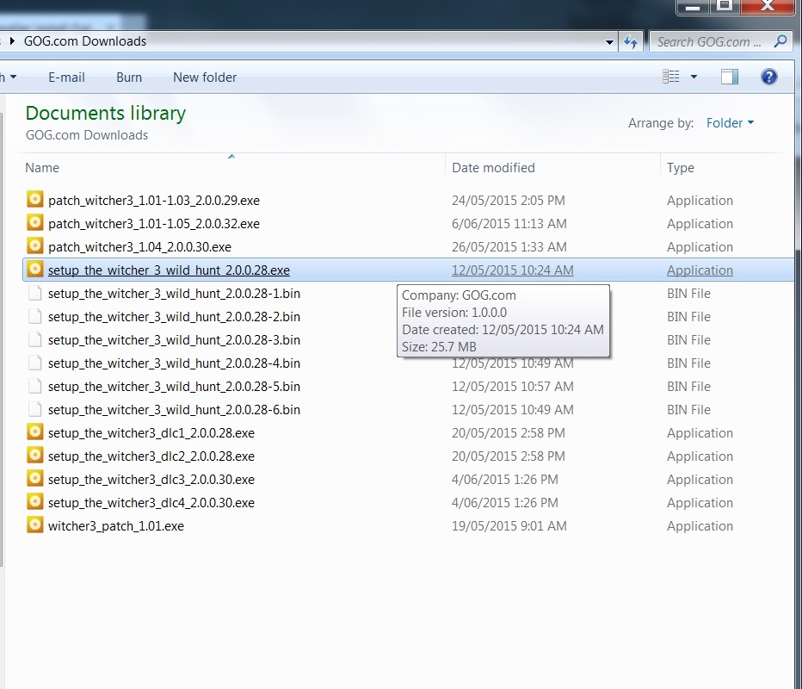Image resolution: width=802 pixels, height=689 pixels.
Task: Click the patch_witcher3_1.04_2.0.0.30.exe file icon
Action: pyautogui.click(x=34, y=245)
